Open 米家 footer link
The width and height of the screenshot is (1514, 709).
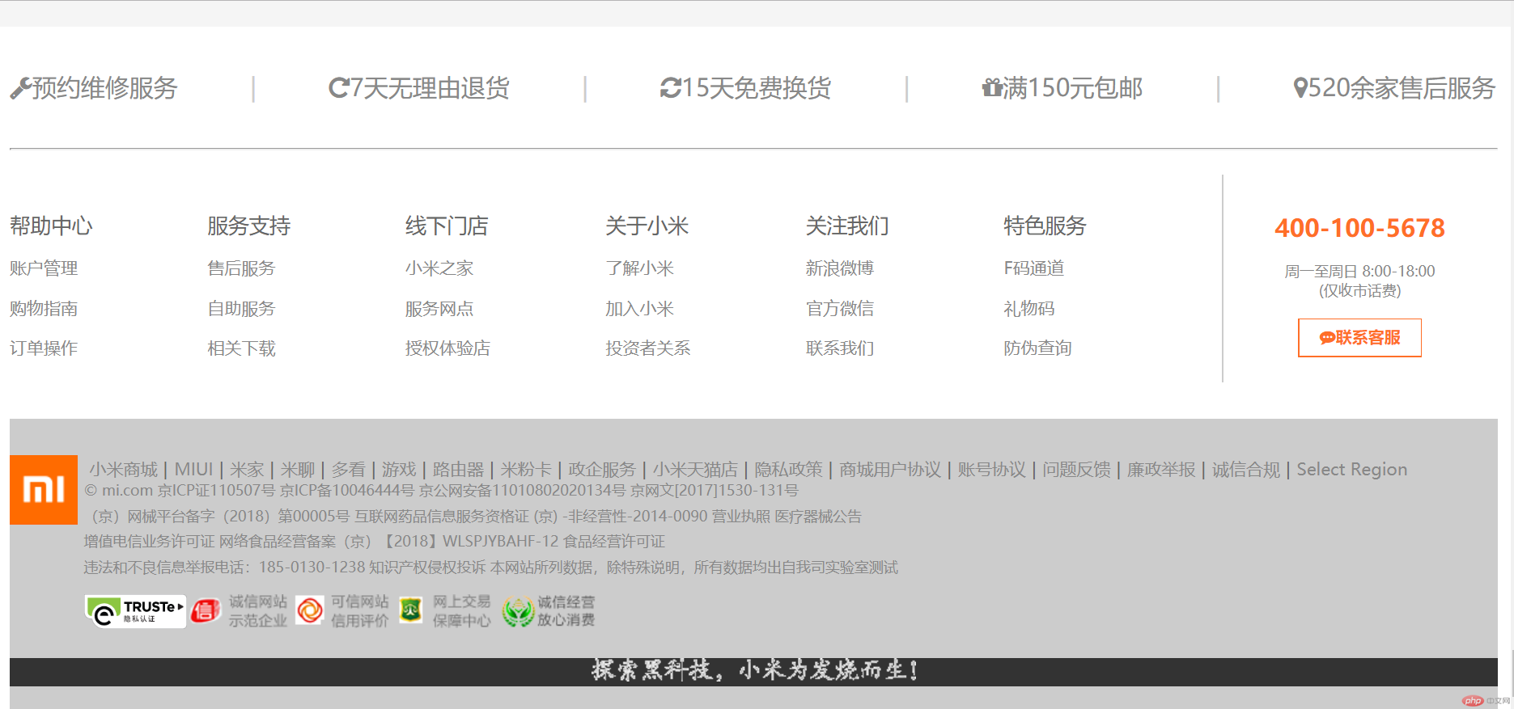[x=247, y=470]
